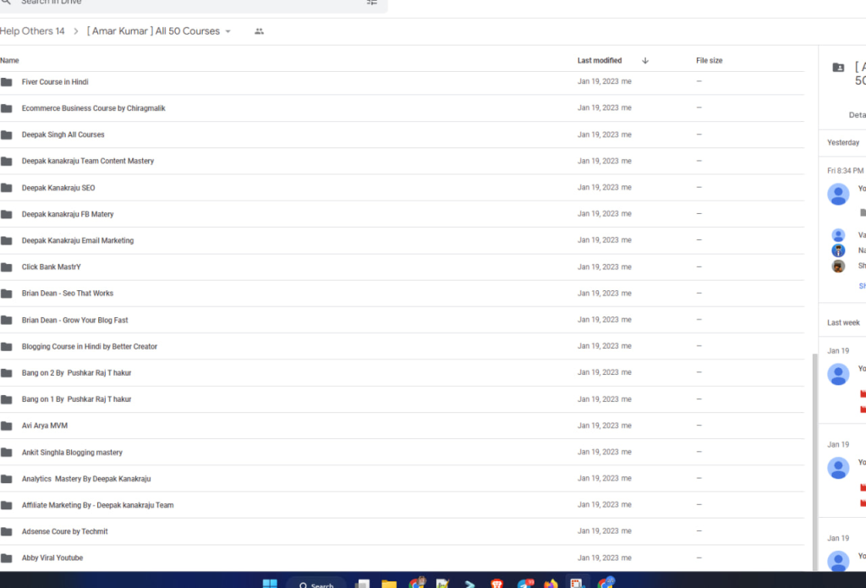This screenshot has width=866, height=588.
Task: Select folder icon of Bang on 2 By Pushkar
Action: [7, 373]
